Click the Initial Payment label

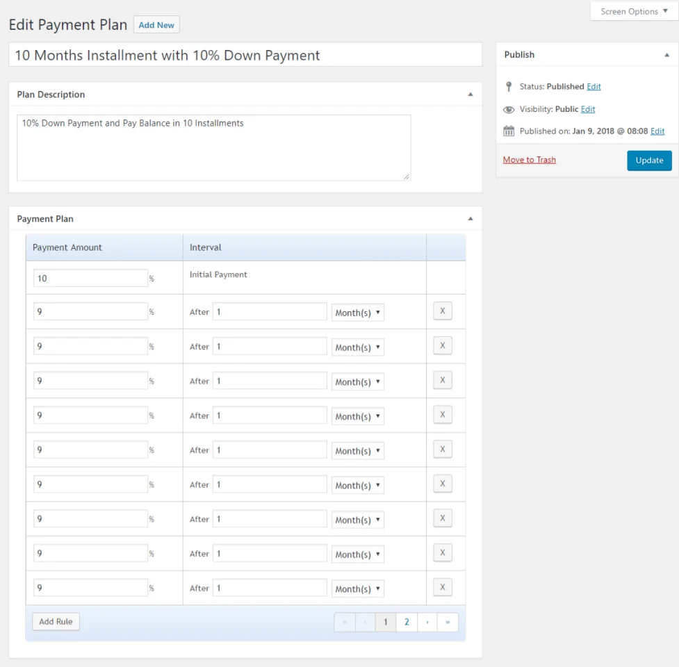pos(218,274)
